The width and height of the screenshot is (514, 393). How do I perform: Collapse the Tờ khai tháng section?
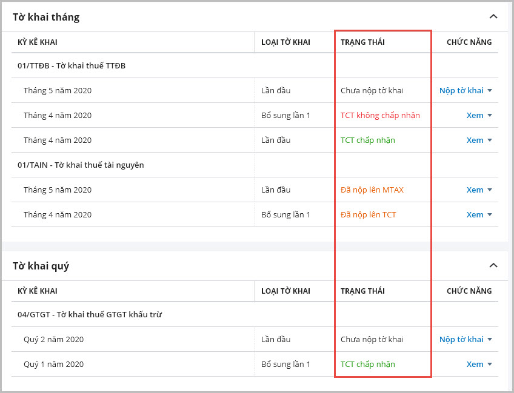[x=493, y=16]
